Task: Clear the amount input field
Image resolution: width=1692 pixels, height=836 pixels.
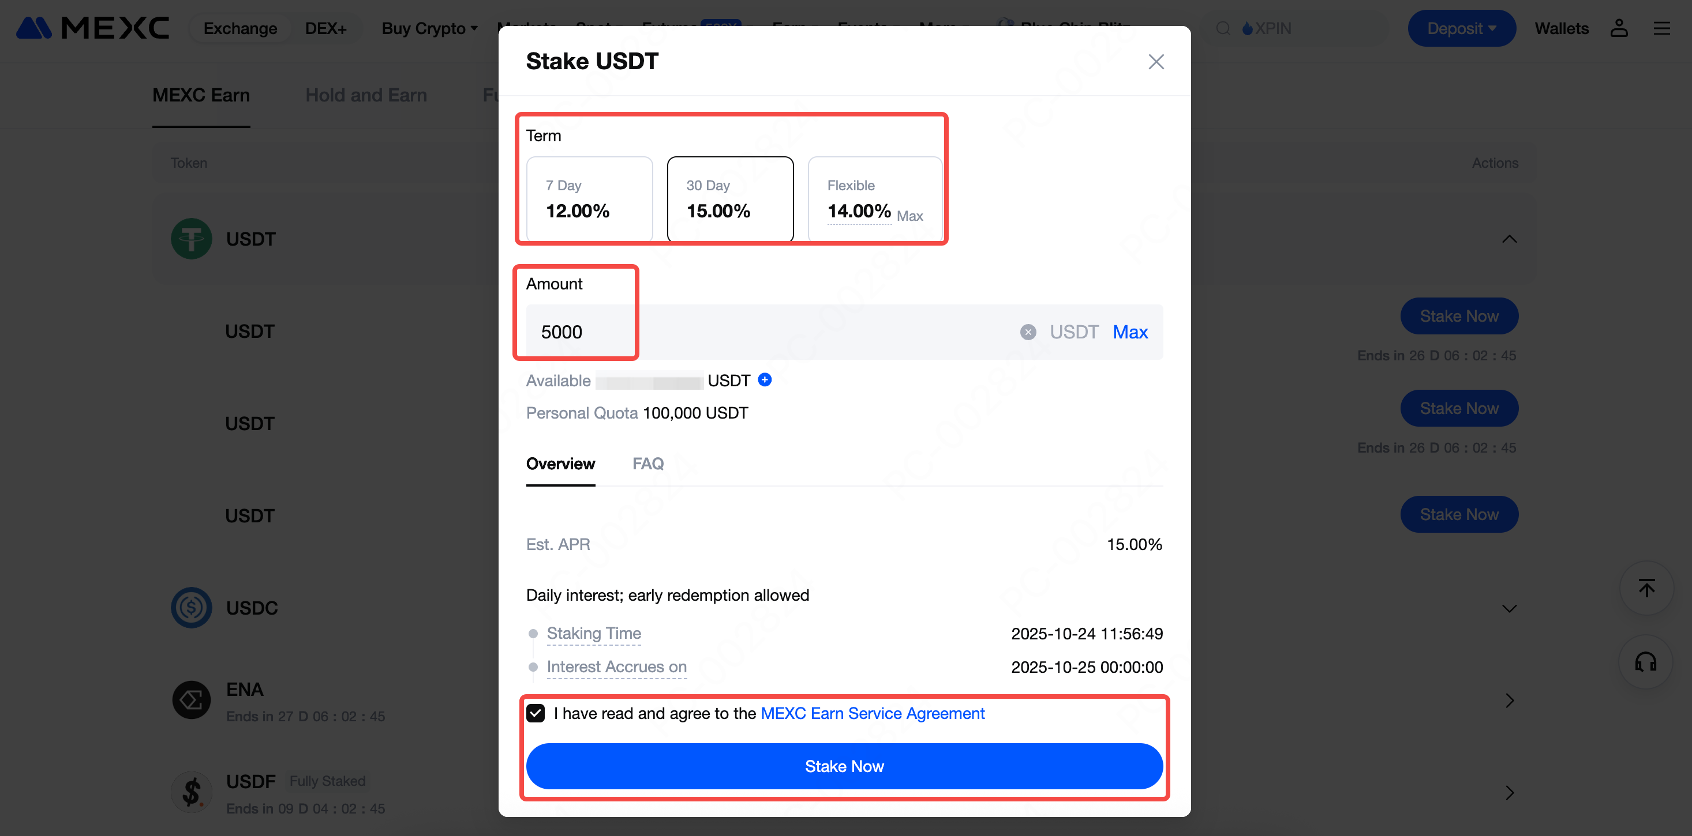Action: (x=1028, y=332)
